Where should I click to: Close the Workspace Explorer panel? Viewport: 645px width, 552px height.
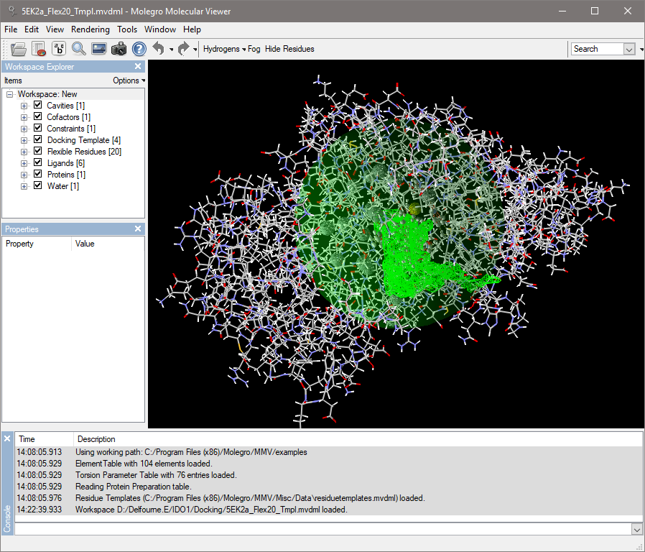[138, 66]
